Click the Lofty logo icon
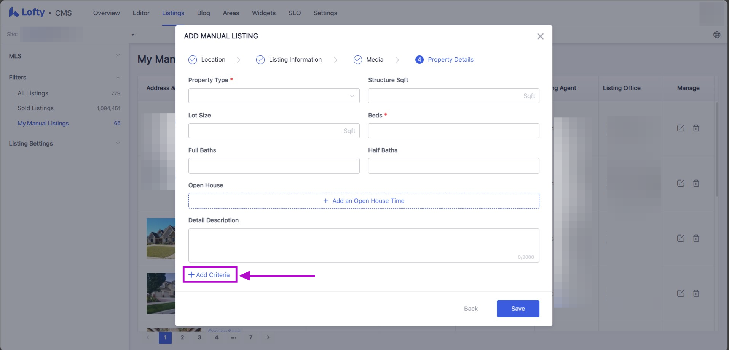729x350 pixels. click(14, 13)
